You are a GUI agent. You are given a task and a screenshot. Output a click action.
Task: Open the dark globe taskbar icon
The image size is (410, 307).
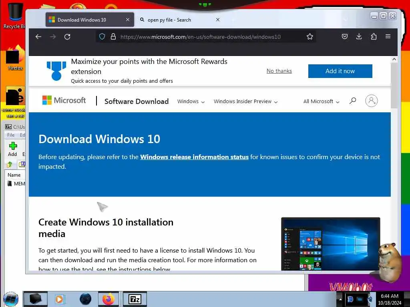[85, 299]
